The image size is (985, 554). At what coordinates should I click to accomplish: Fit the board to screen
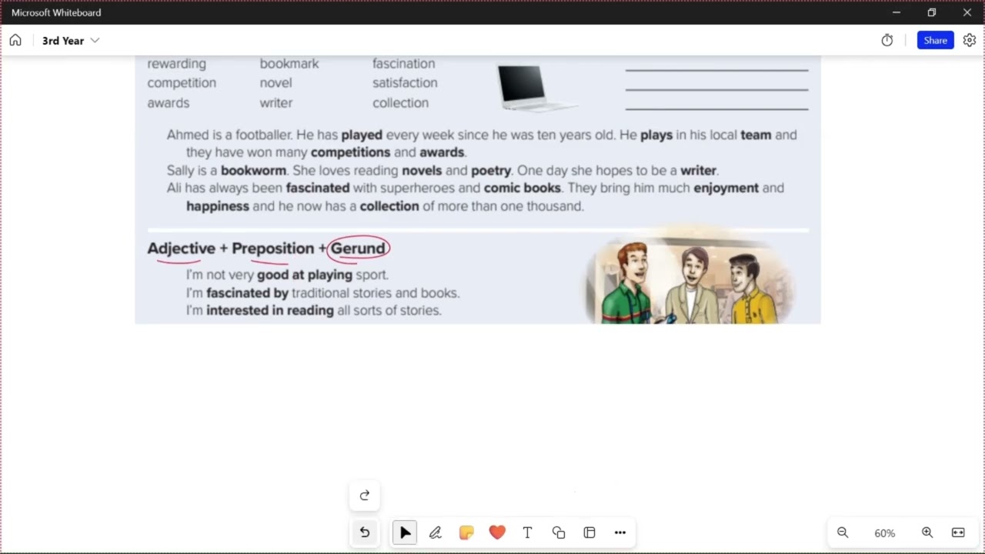958,532
